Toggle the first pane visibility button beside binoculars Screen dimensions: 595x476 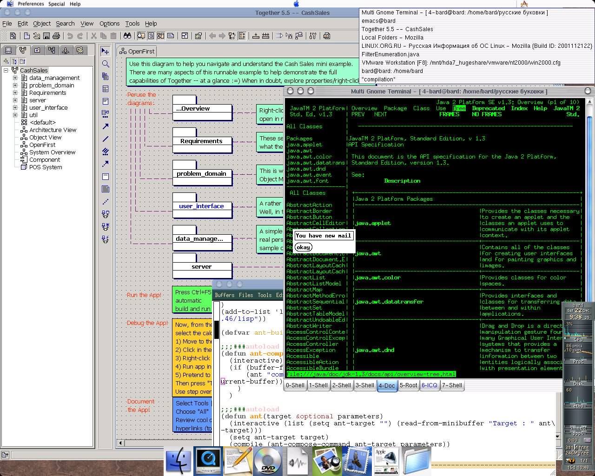pyautogui.click(x=141, y=36)
